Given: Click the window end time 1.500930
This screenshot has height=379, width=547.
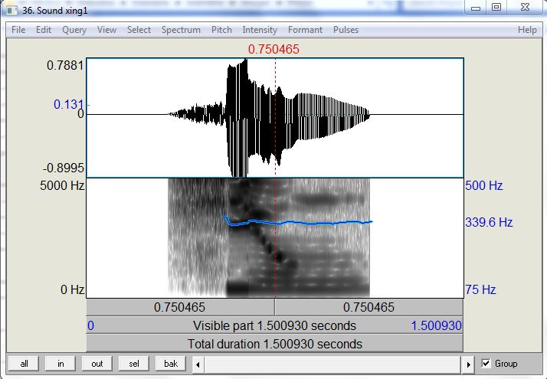Looking at the screenshot, I should click(437, 325).
